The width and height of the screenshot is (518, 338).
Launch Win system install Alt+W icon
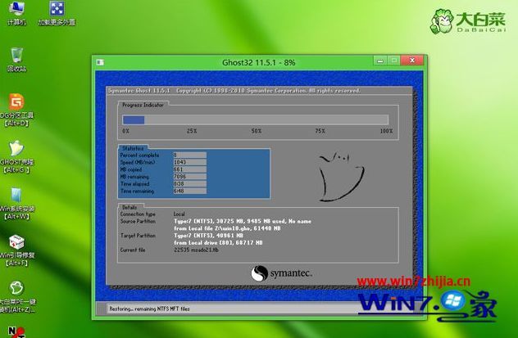(16, 204)
